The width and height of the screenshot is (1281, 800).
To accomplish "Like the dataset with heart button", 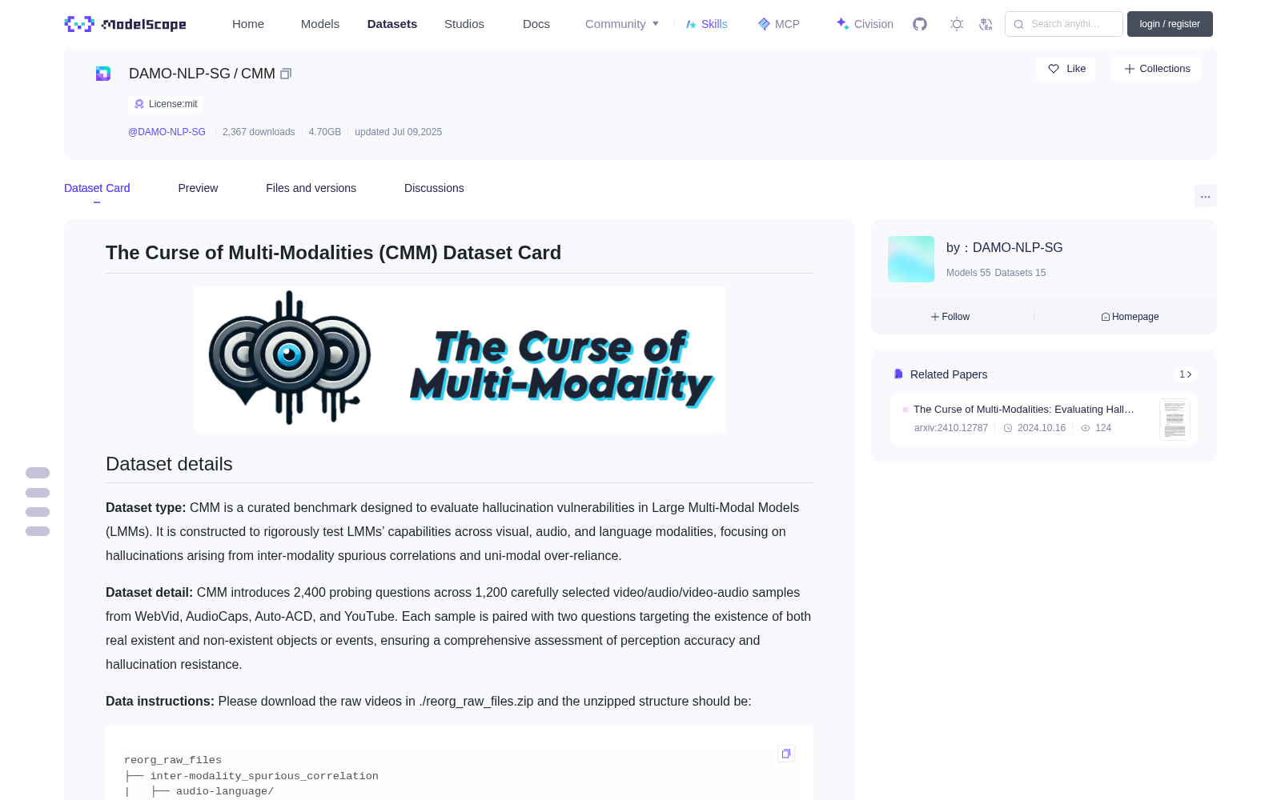I will pyautogui.click(x=1066, y=69).
